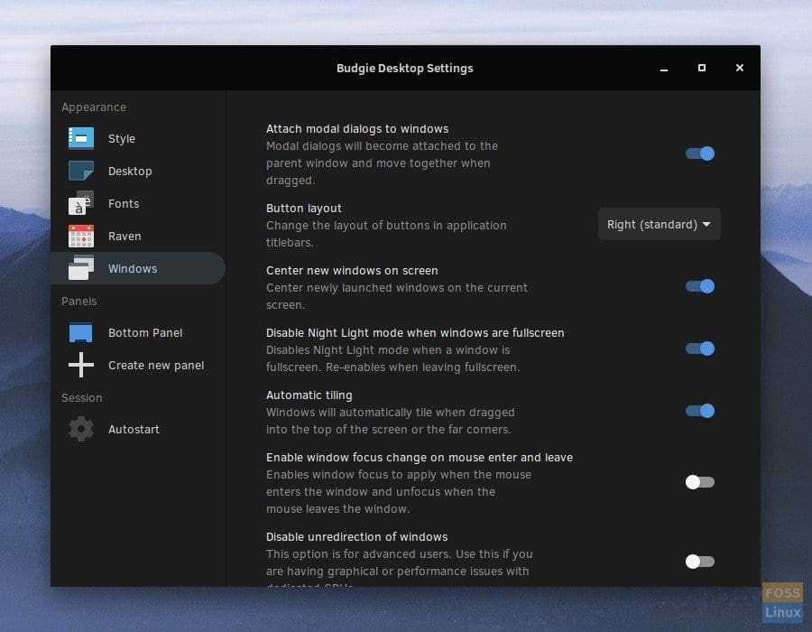Image resolution: width=812 pixels, height=632 pixels.
Task: Open the Autostart section
Action: 138,430
